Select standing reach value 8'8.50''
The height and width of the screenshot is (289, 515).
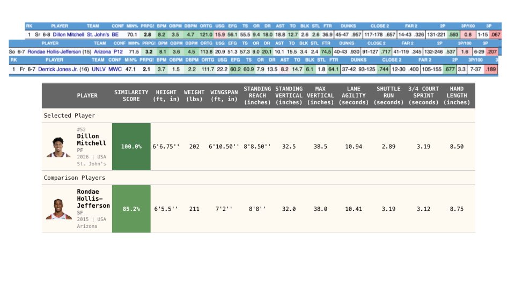pos(257,147)
